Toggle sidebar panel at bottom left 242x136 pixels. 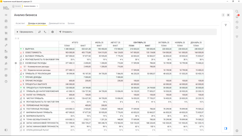(x=6, y=130)
